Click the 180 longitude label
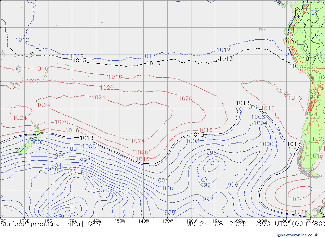The height and width of the screenshot is (238, 325). tap(48, 221)
